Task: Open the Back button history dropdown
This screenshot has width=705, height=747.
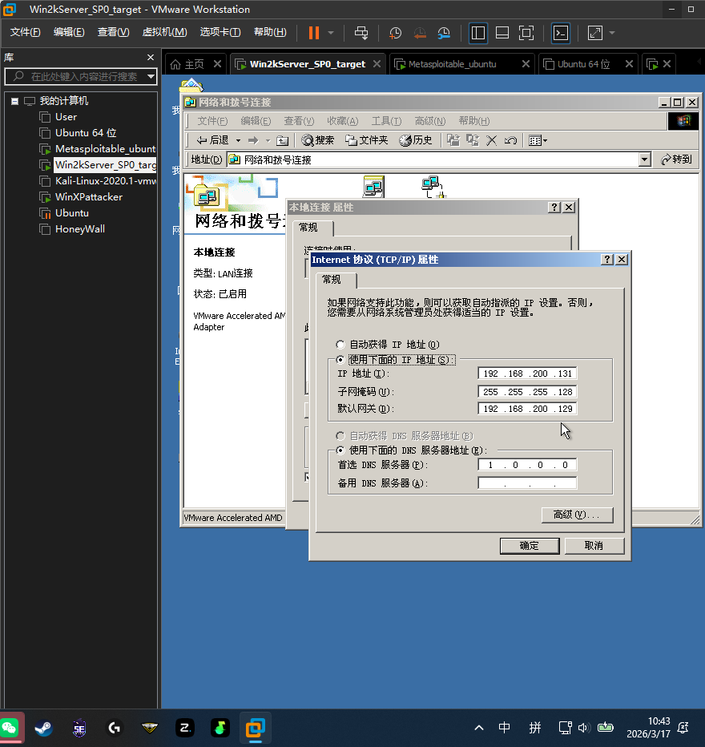Action: click(238, 140)
